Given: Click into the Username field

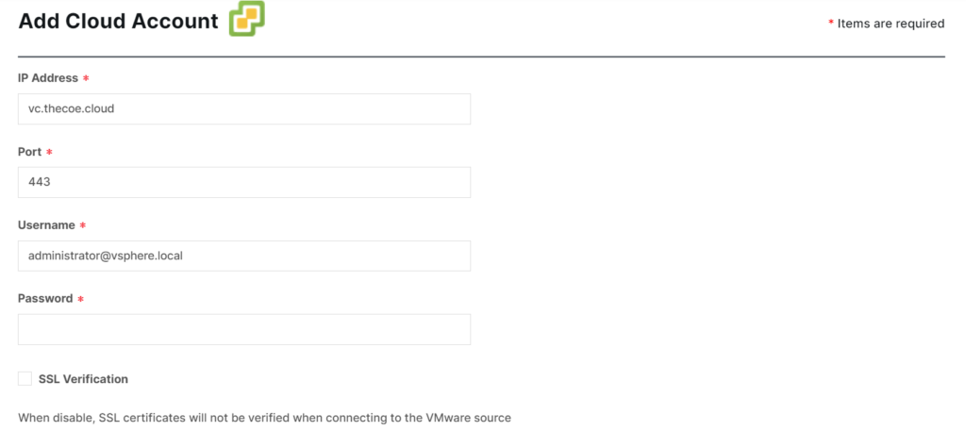Looking at the screenshot, I should (x=244, y=256).
